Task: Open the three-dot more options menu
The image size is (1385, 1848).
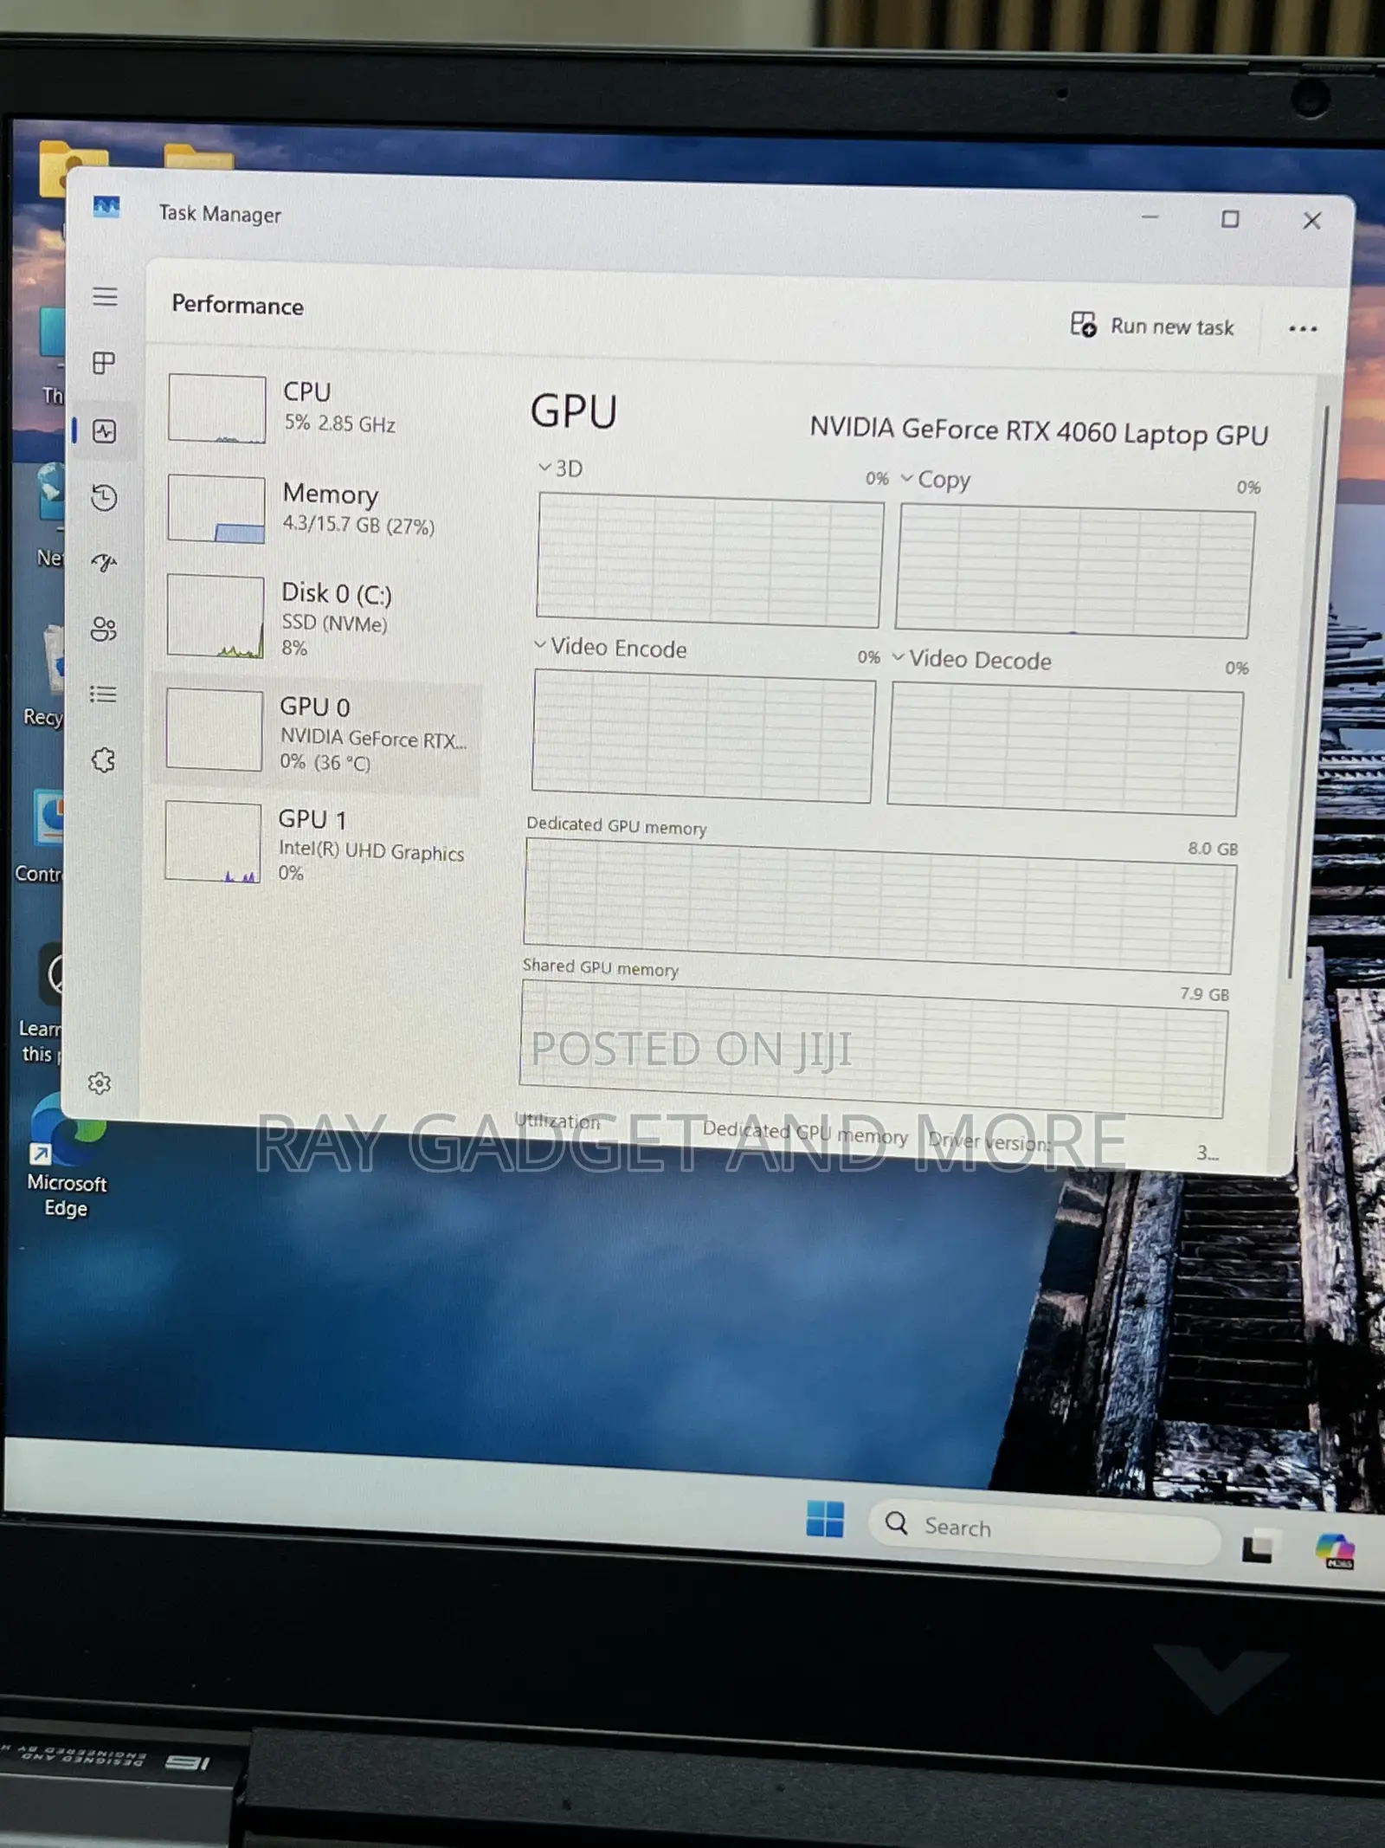Action: (x=1303, y=329)
